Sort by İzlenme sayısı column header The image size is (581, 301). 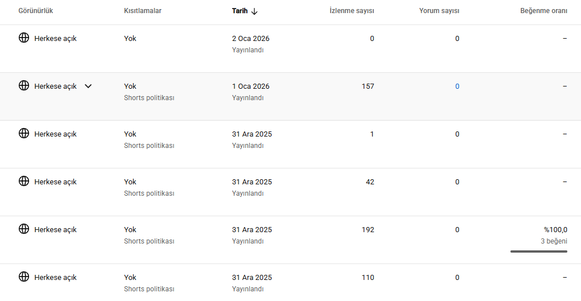pos(352,11)
